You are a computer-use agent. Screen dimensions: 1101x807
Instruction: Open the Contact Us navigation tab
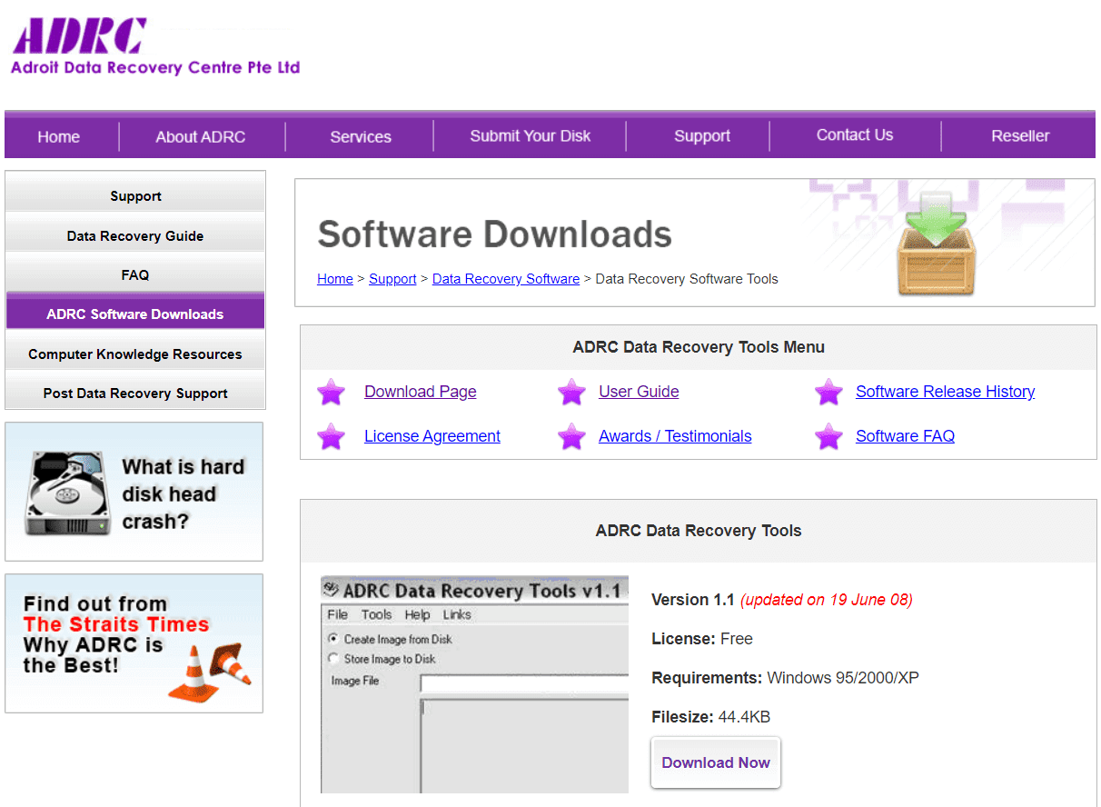(855, 135)
